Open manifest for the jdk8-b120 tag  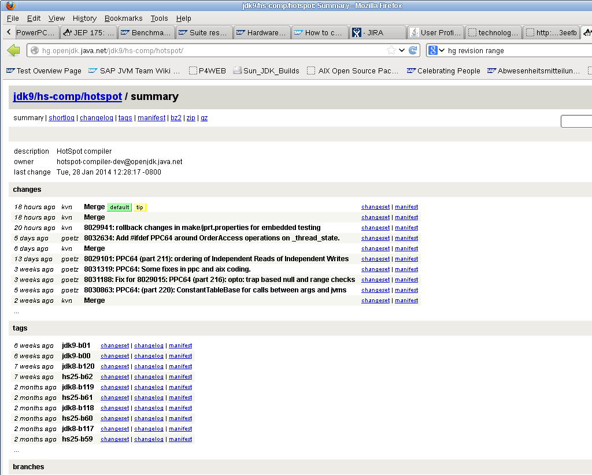(x=180, y=366)
